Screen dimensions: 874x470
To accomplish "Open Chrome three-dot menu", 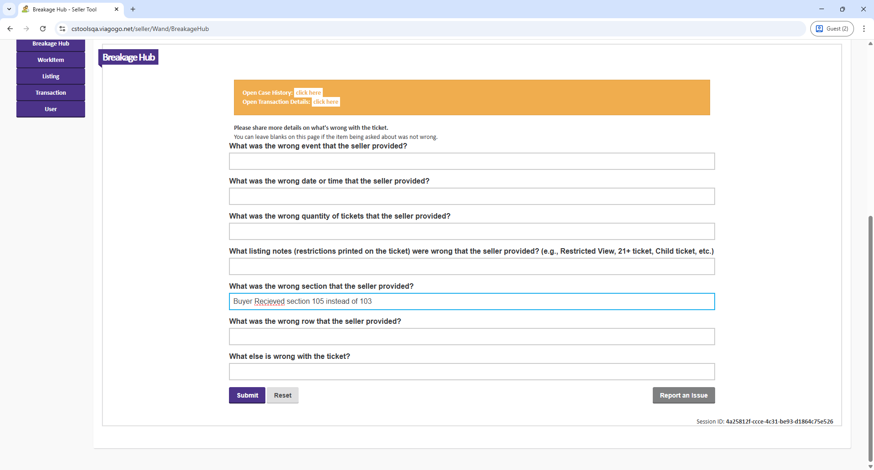I will pyautogui.click(x=864, y=29).
